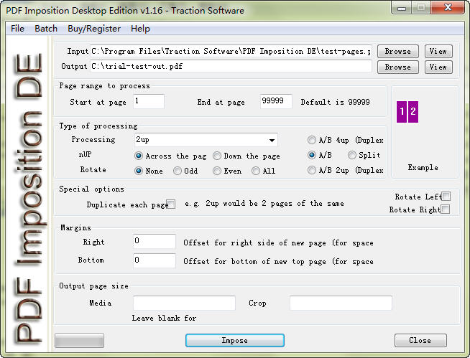Open the Help menu
The height and width of the screenshot is (358, 470).
point(140,29)
